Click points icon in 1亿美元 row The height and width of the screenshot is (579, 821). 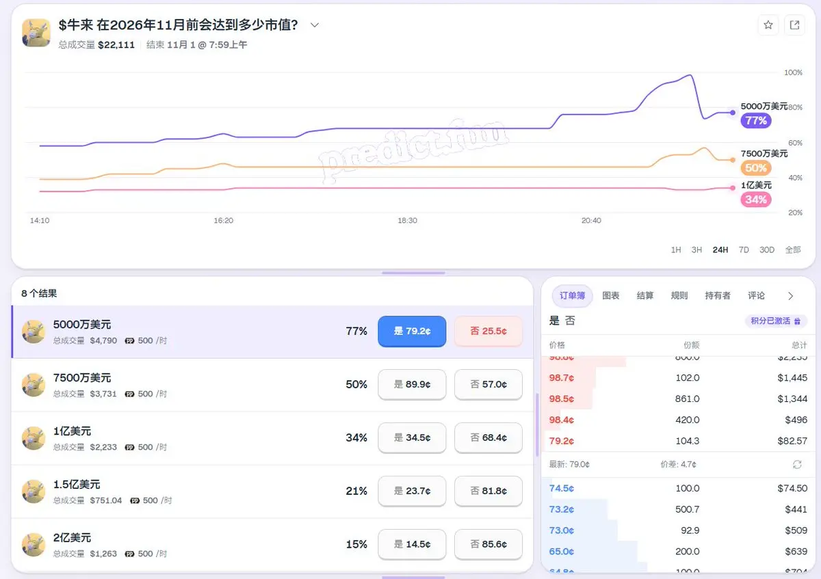point(129,447)
